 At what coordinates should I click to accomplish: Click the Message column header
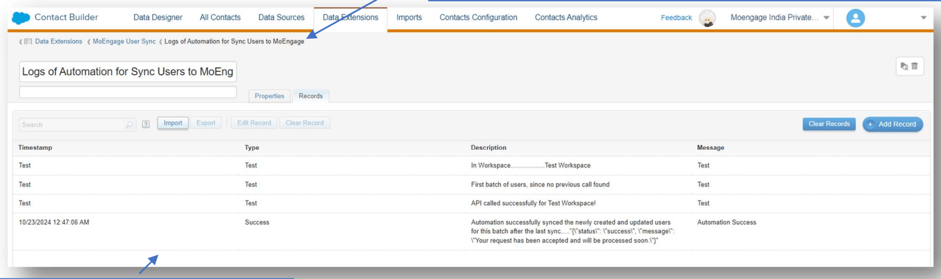click(x=710, y=148)
